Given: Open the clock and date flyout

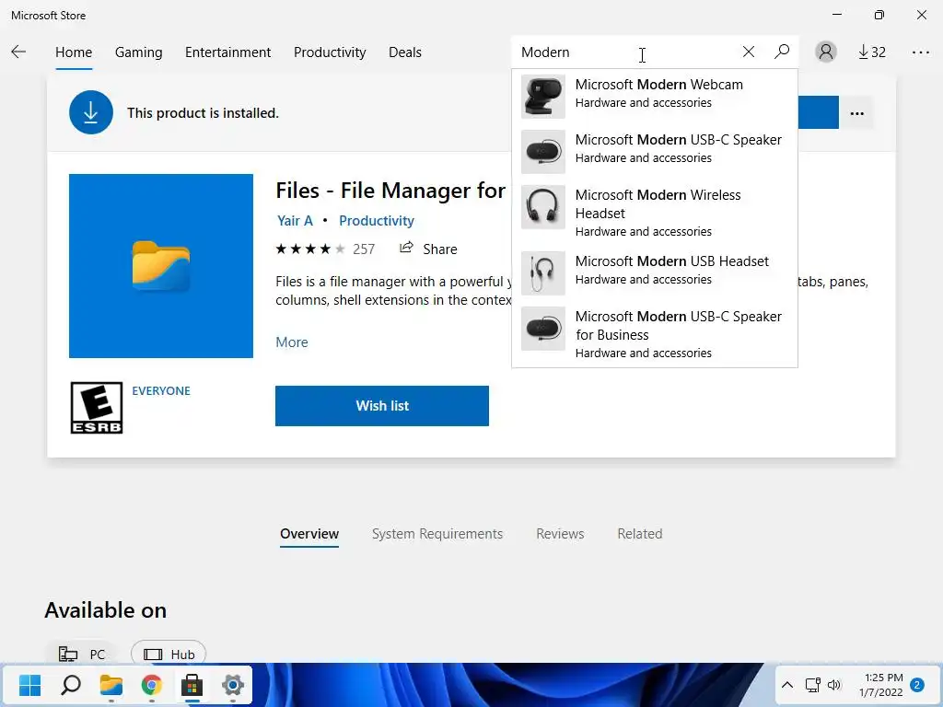Looking at the screenshot, I should (881, 685).
